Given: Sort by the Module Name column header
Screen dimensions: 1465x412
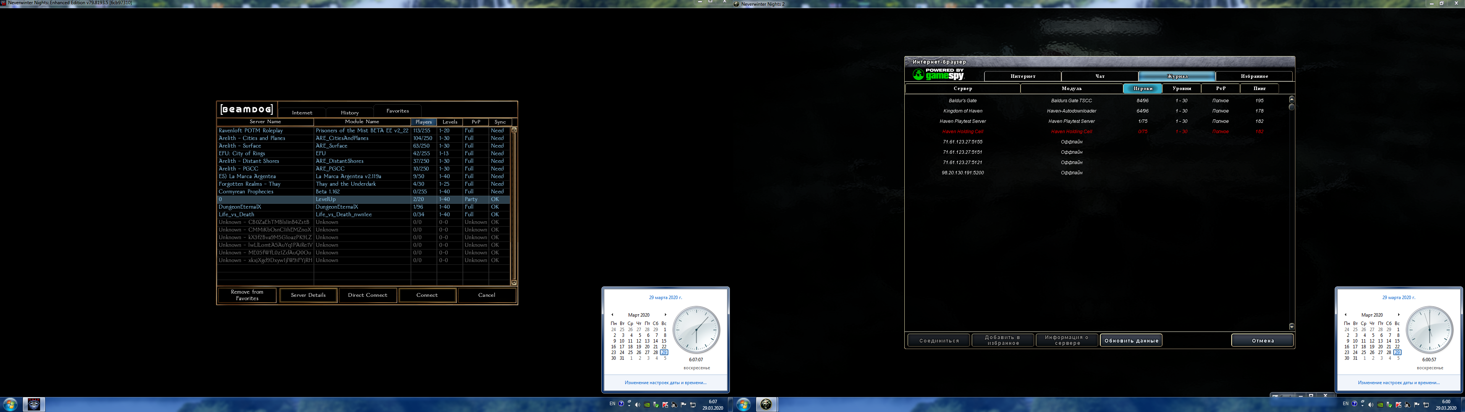Looking at the screenshot, I should pyautogui.click(x=362, y=122).
